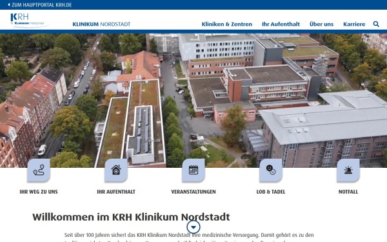Open the search magnifier icon
The width and height of the screenshot is (387, 242).
click(376, 24)
